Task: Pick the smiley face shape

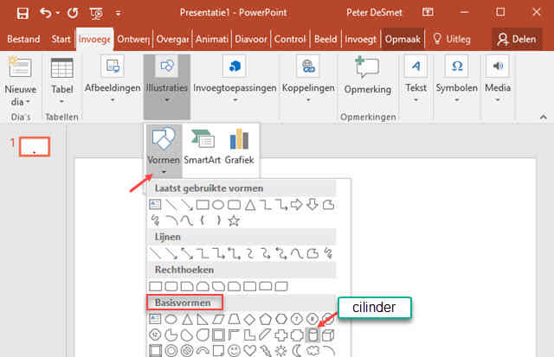Action: (x=234, y=351)
